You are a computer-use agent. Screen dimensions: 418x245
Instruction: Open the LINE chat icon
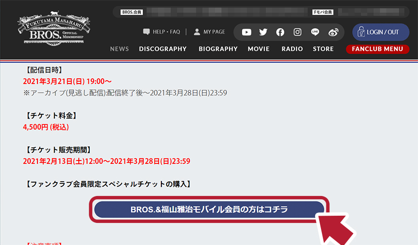pyautogui.click(x=315, y=32)
